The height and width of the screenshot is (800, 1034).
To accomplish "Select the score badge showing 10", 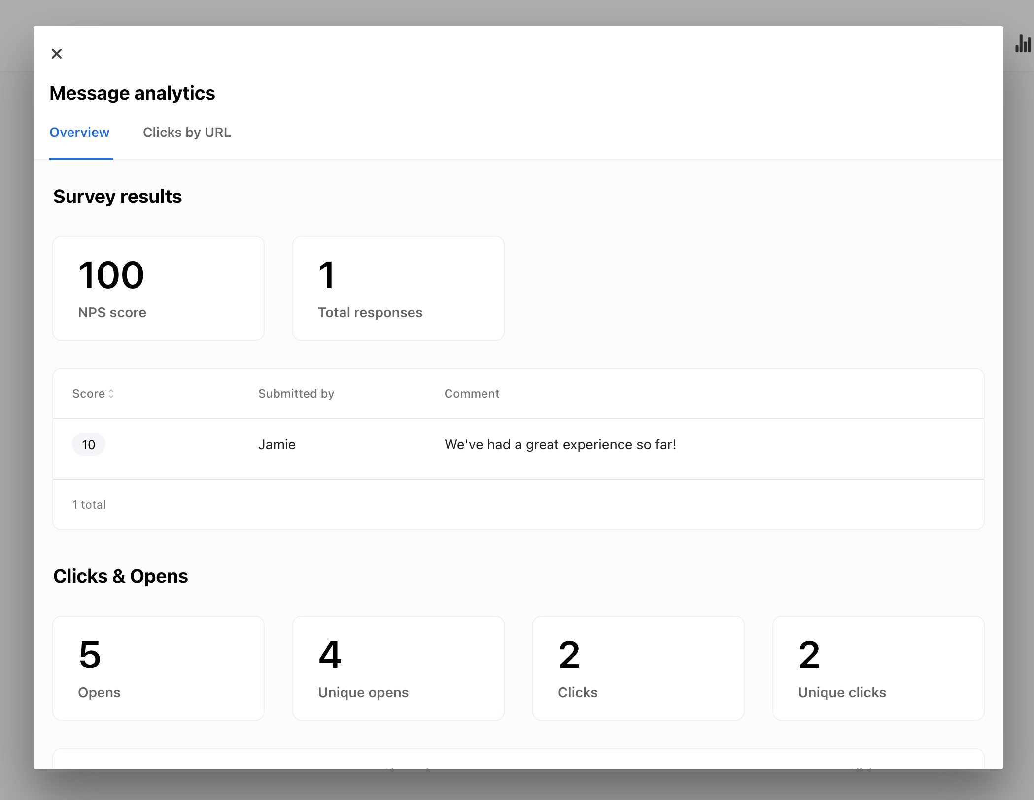I will click(x=89, y=445).
